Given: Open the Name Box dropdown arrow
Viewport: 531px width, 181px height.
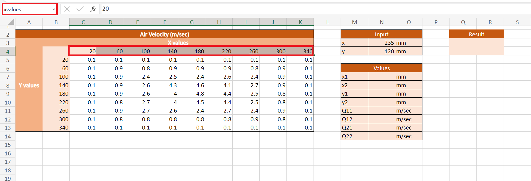Looking at the screenshot, I should click(x=54, y=9).
